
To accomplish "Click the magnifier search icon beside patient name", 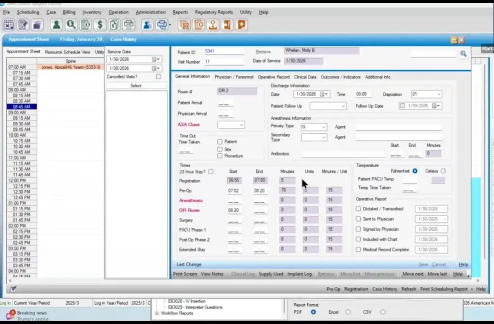I will click(x=463, y=54).
